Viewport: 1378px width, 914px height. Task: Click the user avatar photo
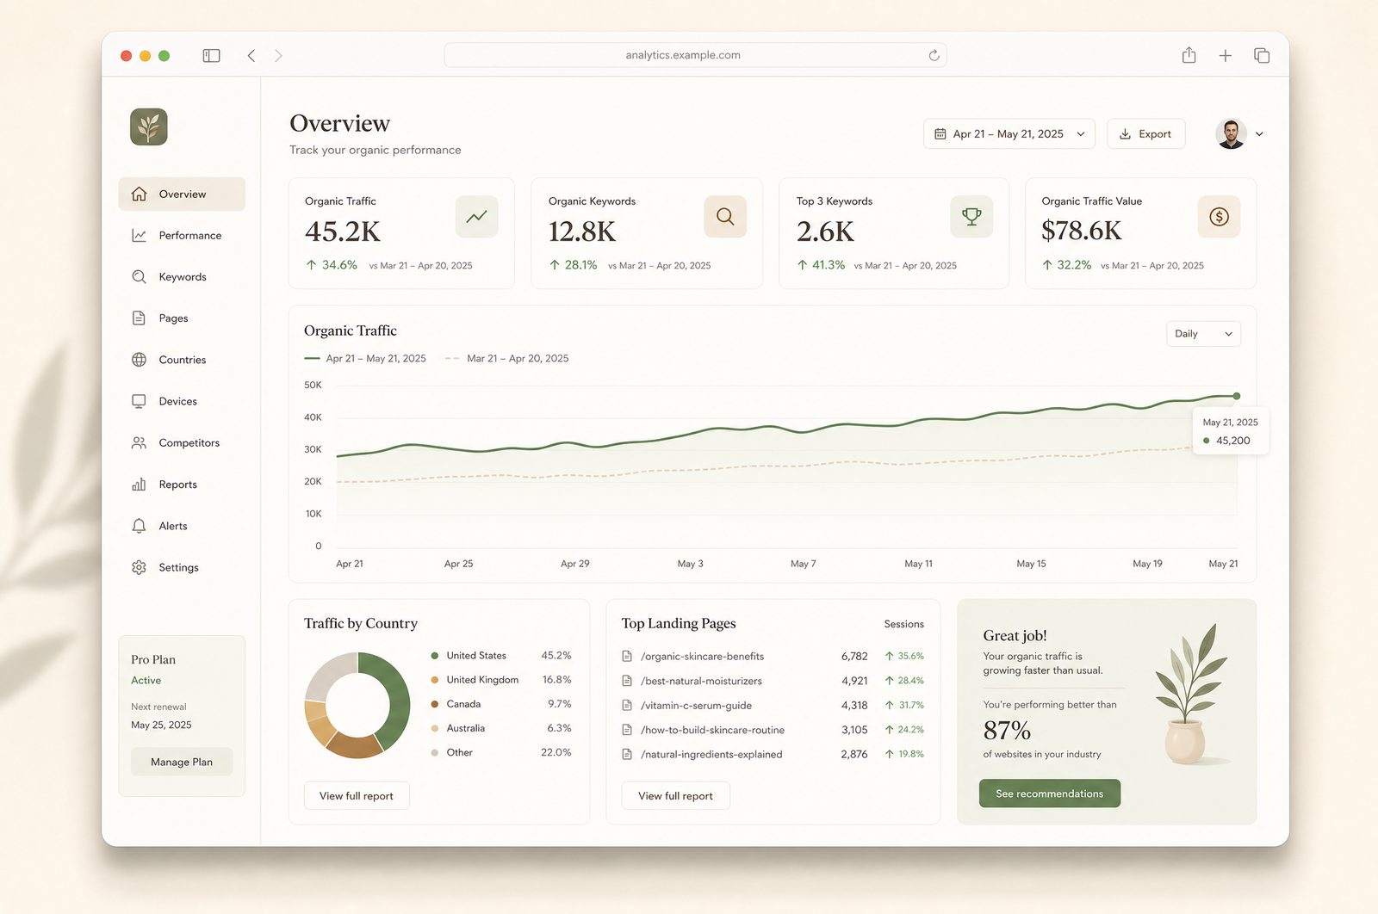1231,134
